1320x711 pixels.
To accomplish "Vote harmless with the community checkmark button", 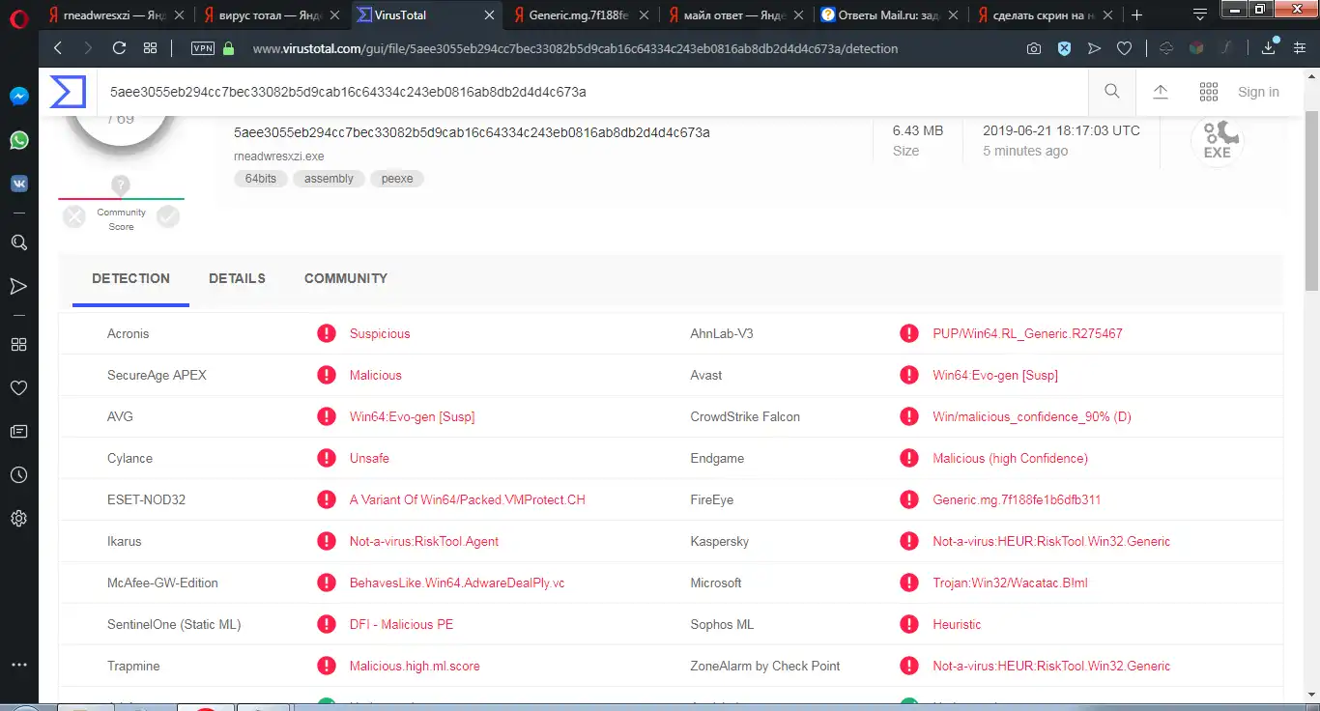I will tap(168, 216).
